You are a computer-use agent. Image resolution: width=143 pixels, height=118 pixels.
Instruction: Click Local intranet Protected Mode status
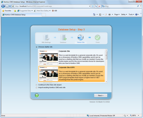pyautogui.click(x=102, y=116)
